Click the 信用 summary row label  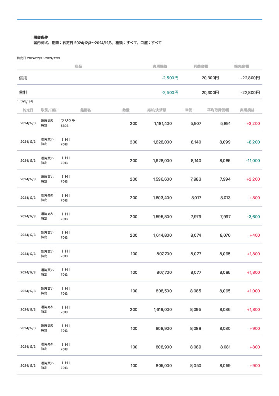coord(23,78)
